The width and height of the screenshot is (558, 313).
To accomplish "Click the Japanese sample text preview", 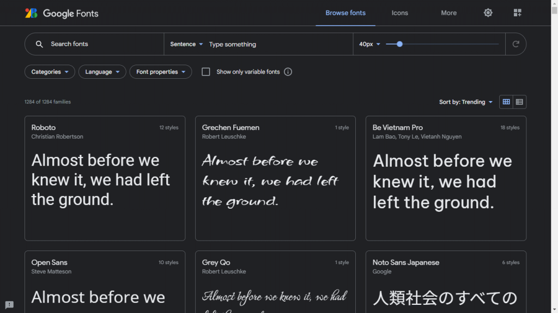I will coord(445,298).
